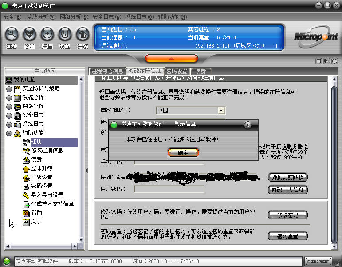Select the 网络分析 tree icon
The width and height of the screenshot is (342, 267).
pyautogui.click(x=17, y=107)
